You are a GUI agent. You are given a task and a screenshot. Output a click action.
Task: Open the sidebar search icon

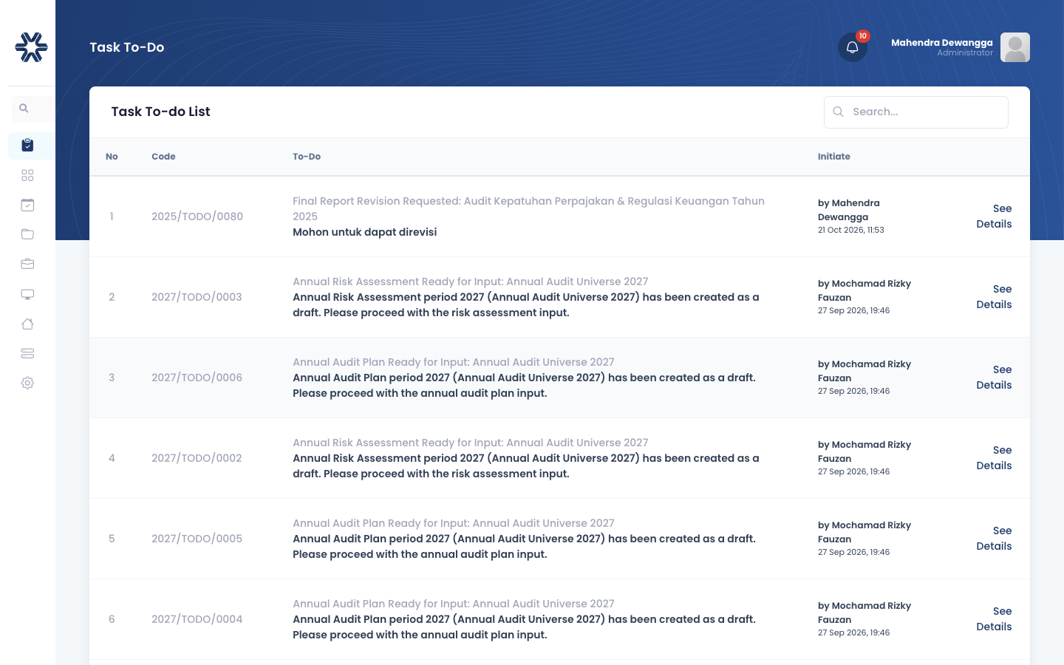pyautogui.click(x=24, y=109)
